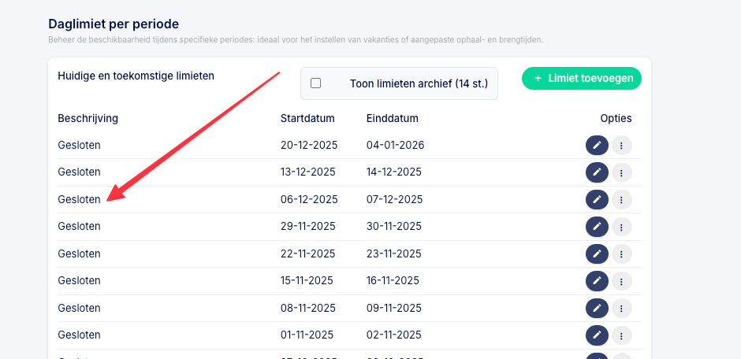Click the Startdatum column header

(307, 119)
